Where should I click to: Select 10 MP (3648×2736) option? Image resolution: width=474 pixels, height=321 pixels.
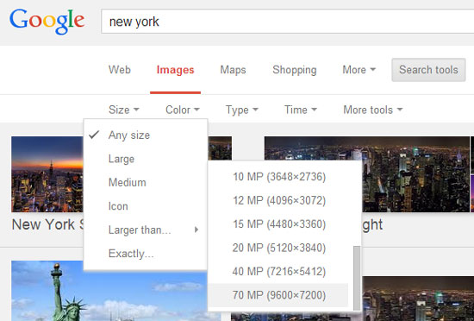pyautogui.click(x=278, y=177)
